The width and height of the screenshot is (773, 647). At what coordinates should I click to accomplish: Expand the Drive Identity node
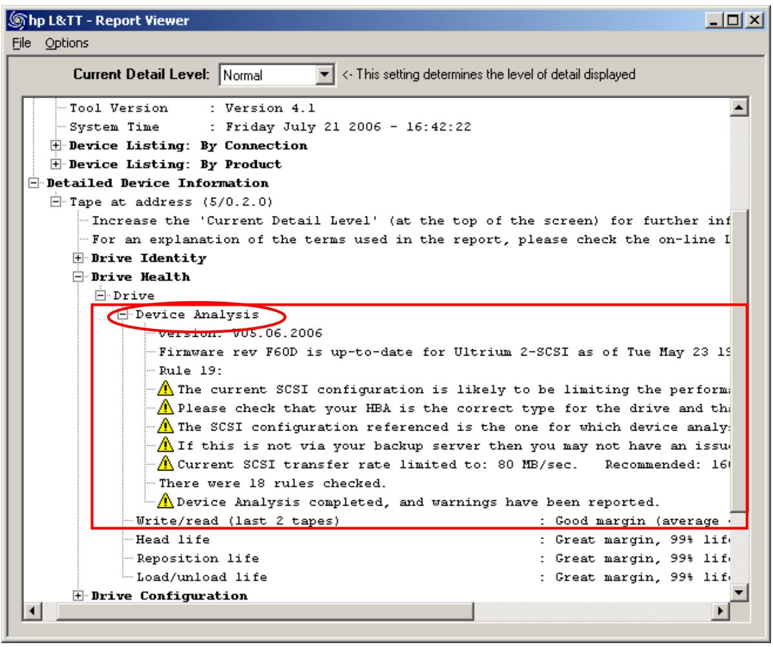click(78, 258)
